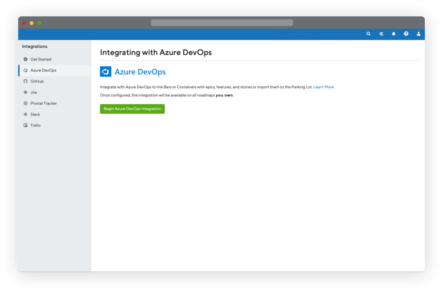
Task: Click the Slack sidebar icon
Action: tap(25, 114)
